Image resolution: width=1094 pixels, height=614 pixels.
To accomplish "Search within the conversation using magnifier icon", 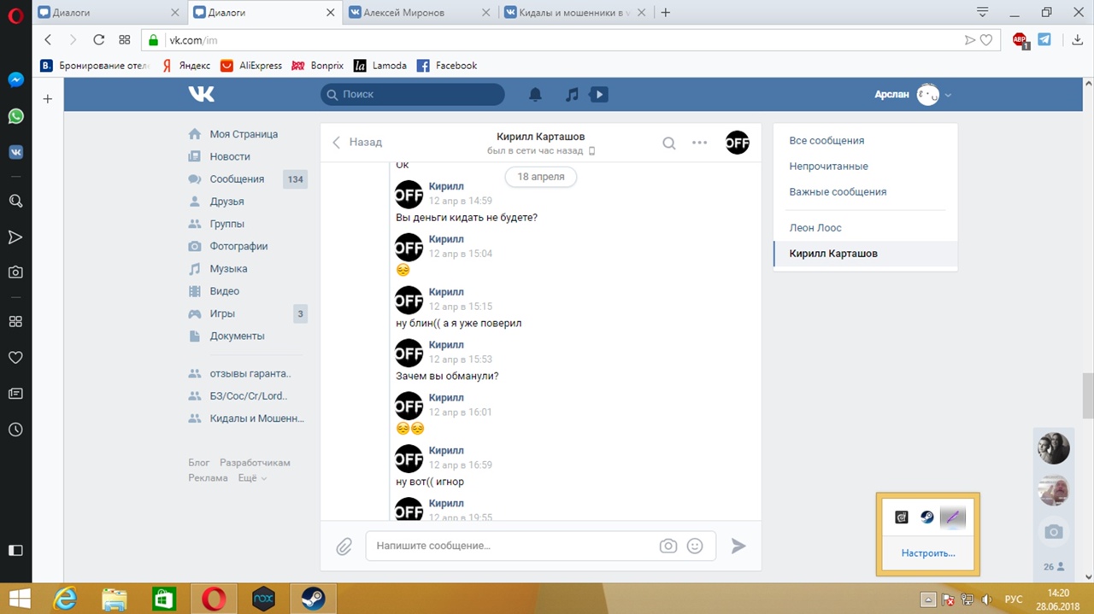I will point(669,143).
